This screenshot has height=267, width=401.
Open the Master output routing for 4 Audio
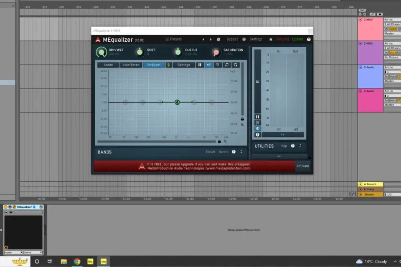coord(390,104)
